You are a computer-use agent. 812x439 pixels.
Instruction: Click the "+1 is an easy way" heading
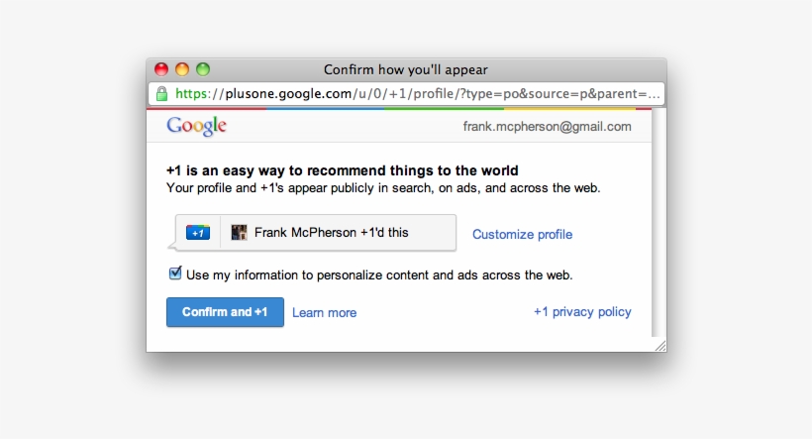pos(343,170)
